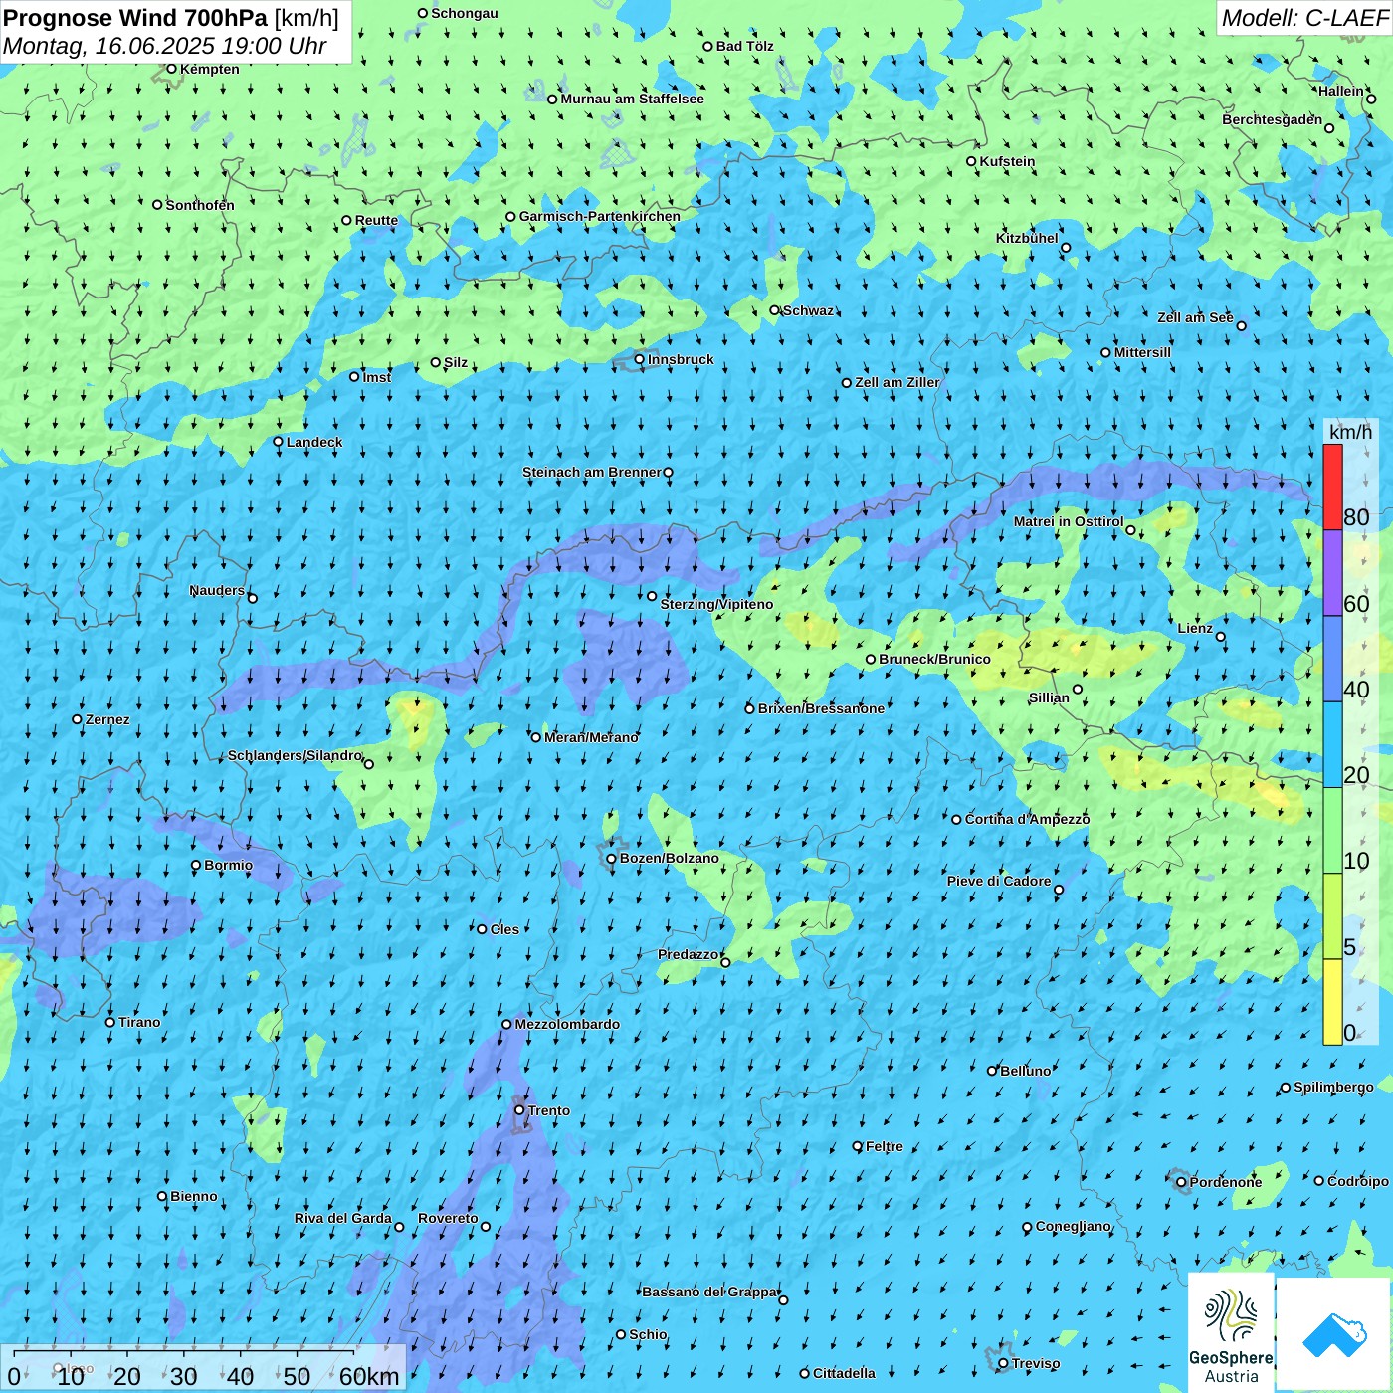The height and width of the screenshot is (1393, 1393).
Task: Click the Bruneck/Brunico label
Action: pyautogui.click(x=934, y=659)
